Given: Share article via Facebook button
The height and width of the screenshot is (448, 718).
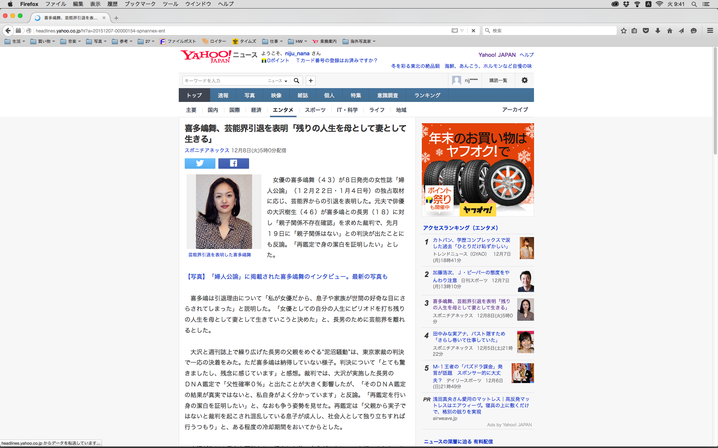Looking at the screenshot, I should pyautogui.click(x=233, y=163).
